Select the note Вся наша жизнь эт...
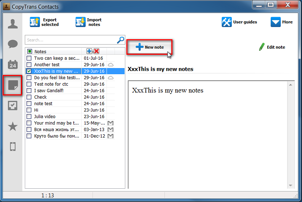The image size is (302, 202). pos(57,129)
